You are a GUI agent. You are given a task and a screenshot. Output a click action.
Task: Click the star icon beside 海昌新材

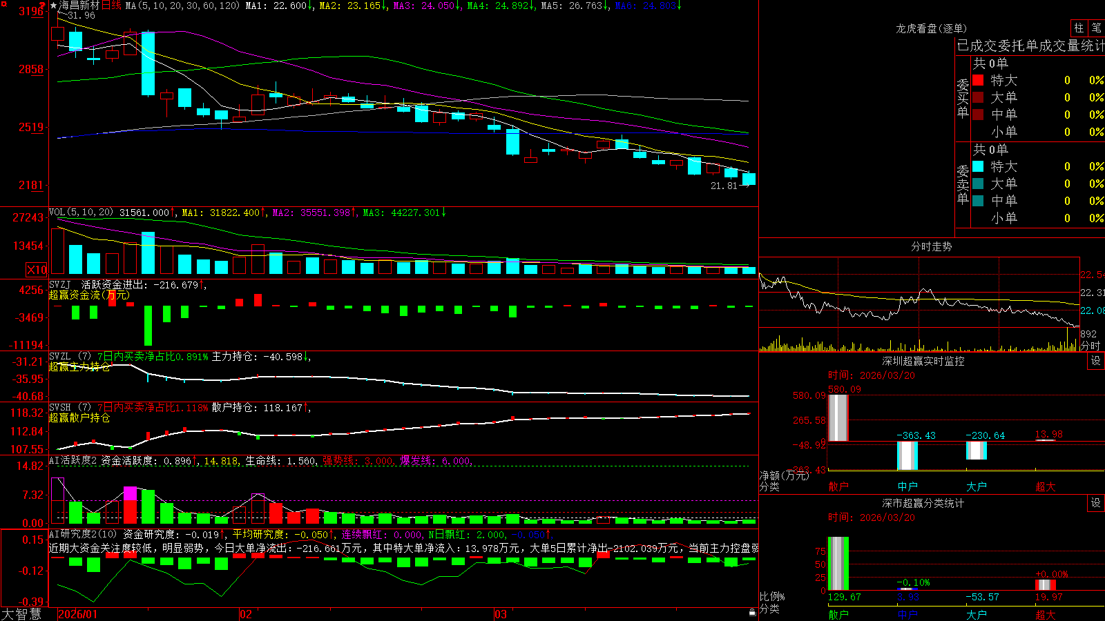53,6
